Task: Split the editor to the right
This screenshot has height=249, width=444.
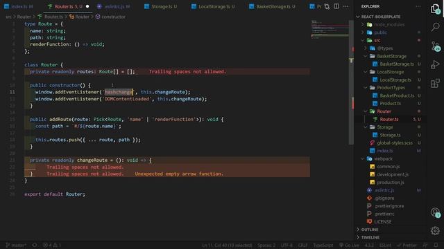Action: [336, 6]
